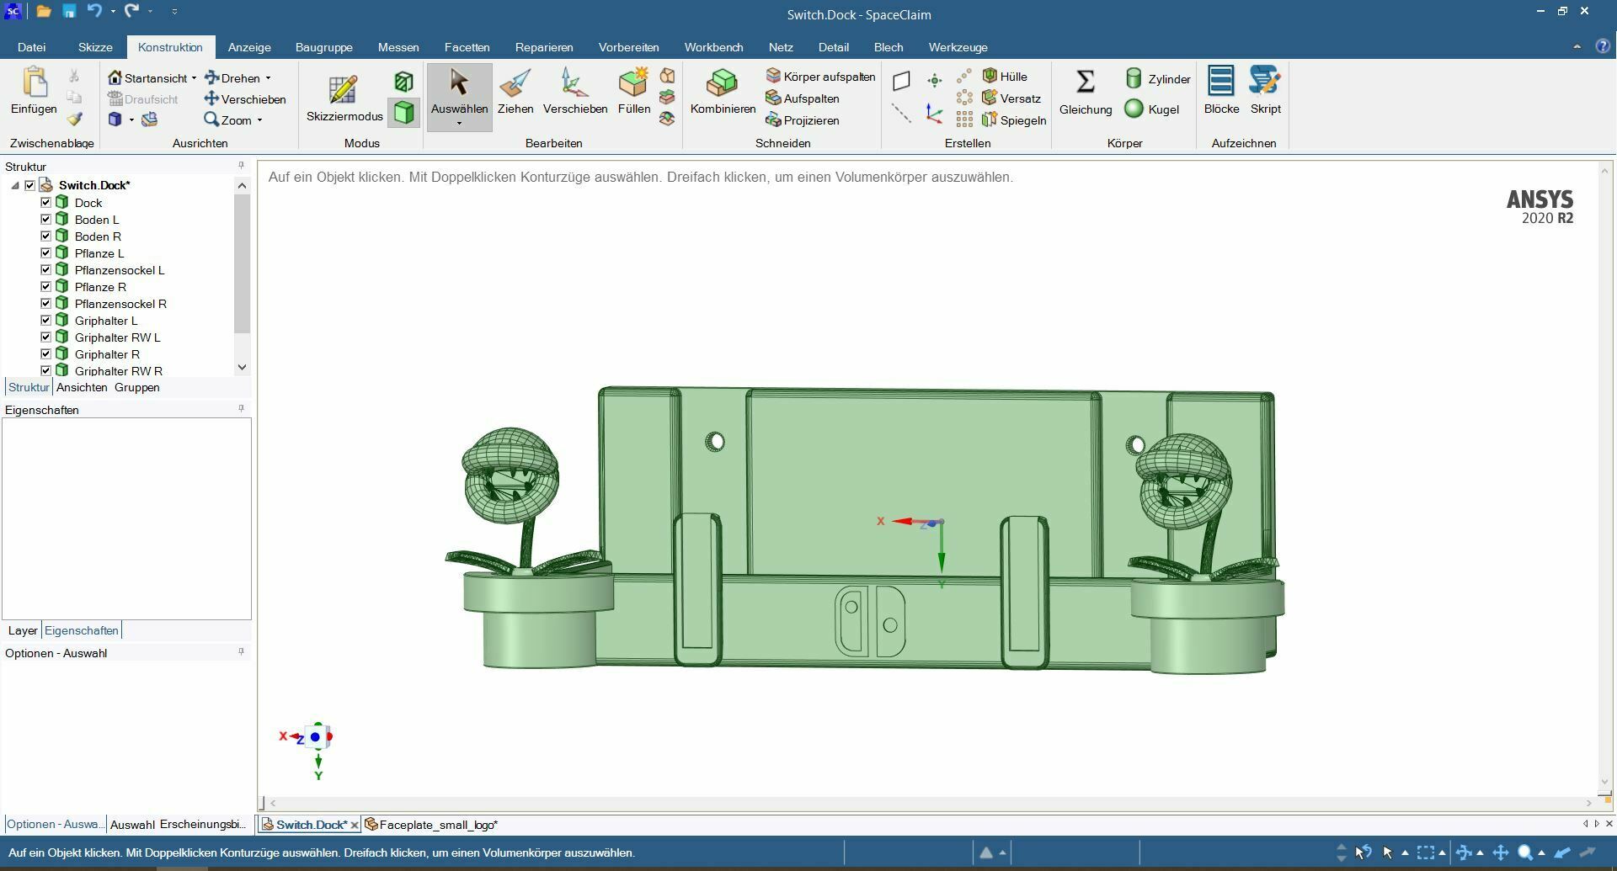The height and width of the screenshot is (871, 1617).
Task: Collapse the Switch.Dock tree root
Action: (x=15, y=185)
